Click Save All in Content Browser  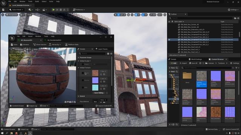pos(193,63)
